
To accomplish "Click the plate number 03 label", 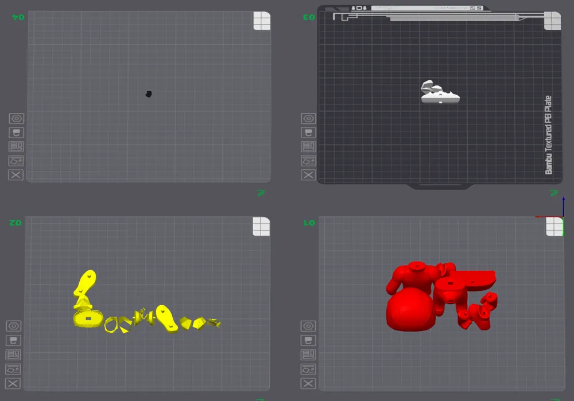I will 309,17.
